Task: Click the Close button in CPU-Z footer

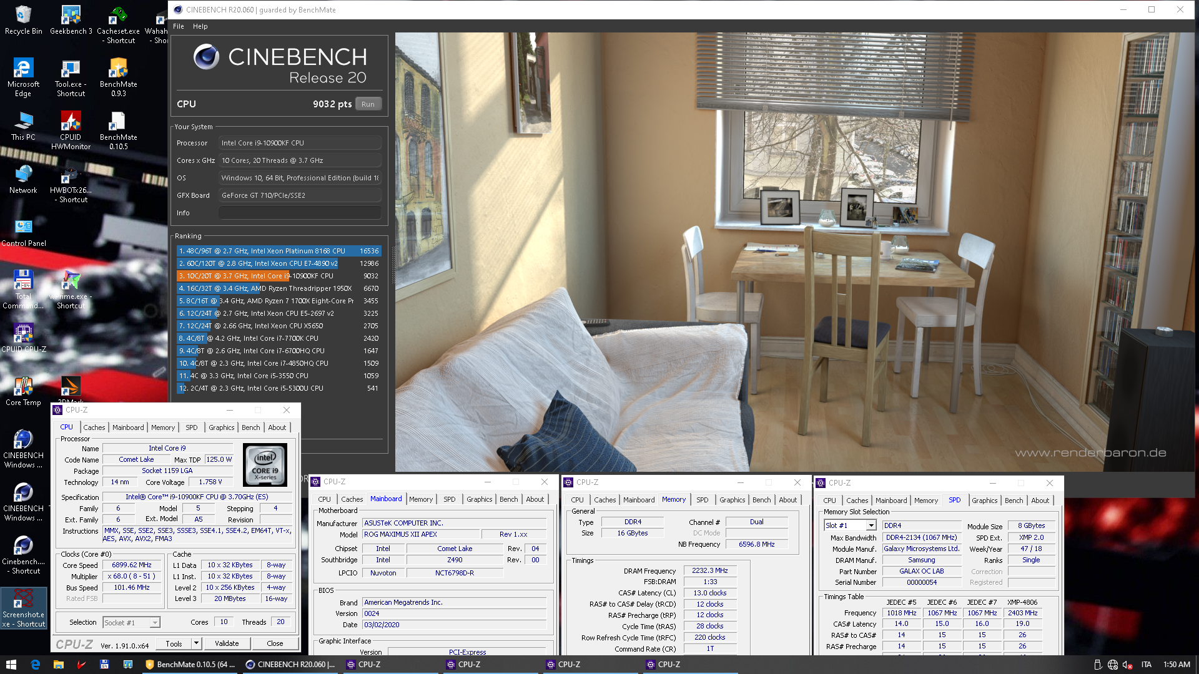Action: click(275, 643)
